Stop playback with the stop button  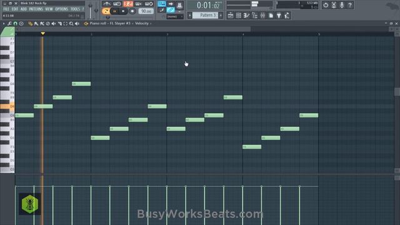(123, 11)
